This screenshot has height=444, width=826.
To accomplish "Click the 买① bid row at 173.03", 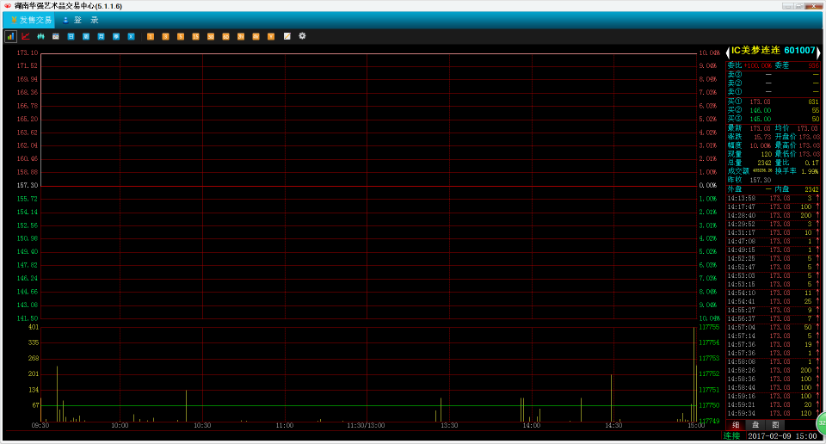I will click(x=774, y=102).
